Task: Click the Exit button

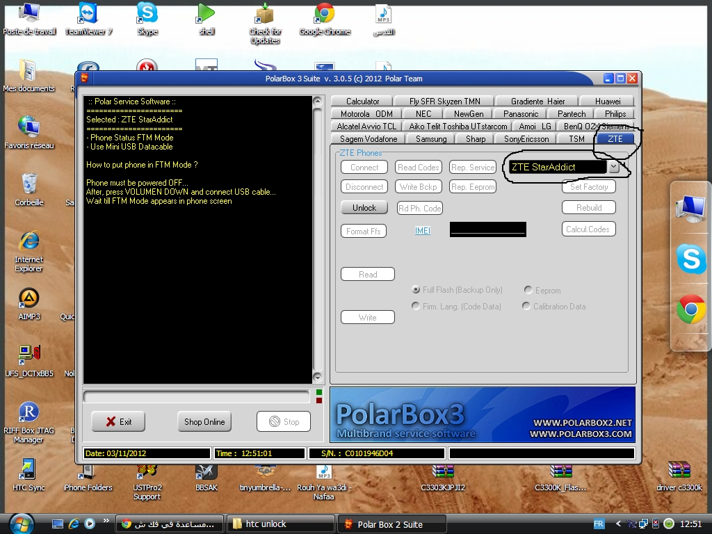Action: pyautogui.click(x=118, y=422)
